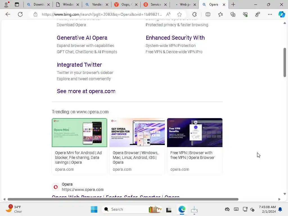Open the OneDrive tray icon
The height and width of the screenshot is (216, 288).
pos(227,209)
